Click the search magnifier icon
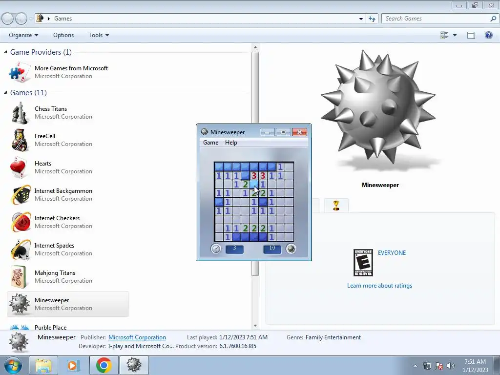The height and width of the screenshot is (375, 500). click(493, 19)
